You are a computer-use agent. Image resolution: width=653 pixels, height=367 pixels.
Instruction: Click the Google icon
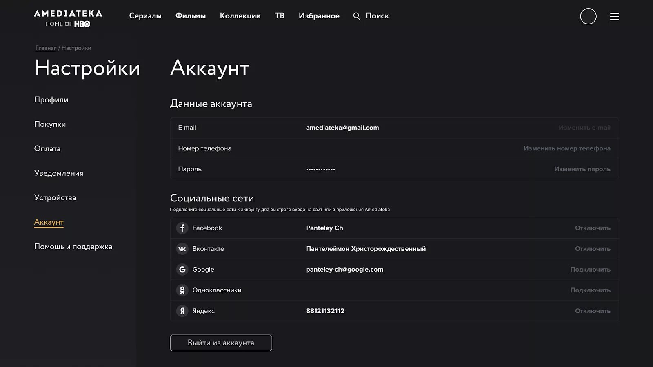182,270
